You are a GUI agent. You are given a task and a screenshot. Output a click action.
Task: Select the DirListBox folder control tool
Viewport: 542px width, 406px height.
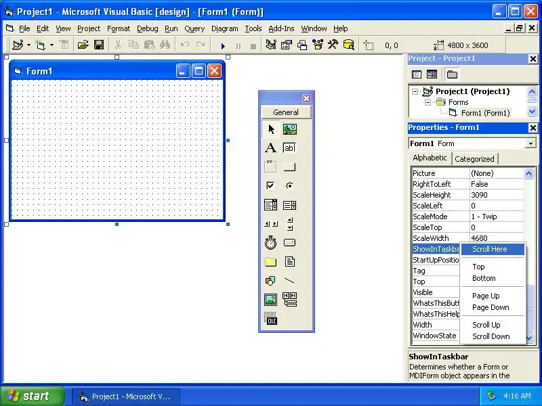[270, 262]
